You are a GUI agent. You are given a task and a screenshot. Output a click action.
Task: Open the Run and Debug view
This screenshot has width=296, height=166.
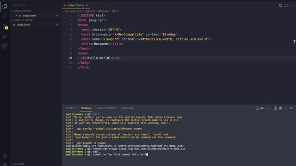[5, 36]
